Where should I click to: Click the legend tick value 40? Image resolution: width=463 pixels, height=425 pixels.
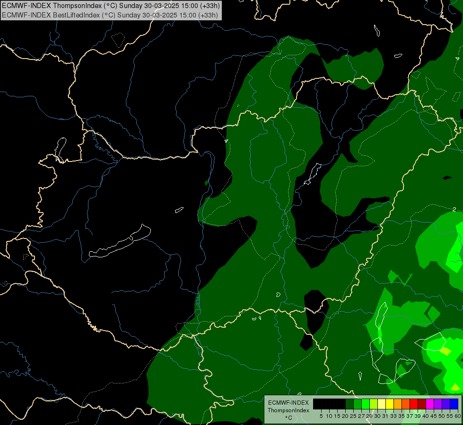[426, 416]
